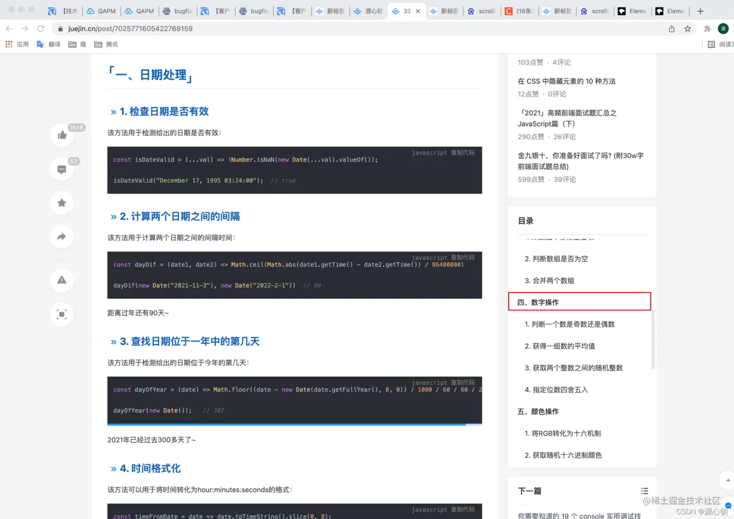
Task: Open the 腾讯 bookmarks folder
Action: 106,44
